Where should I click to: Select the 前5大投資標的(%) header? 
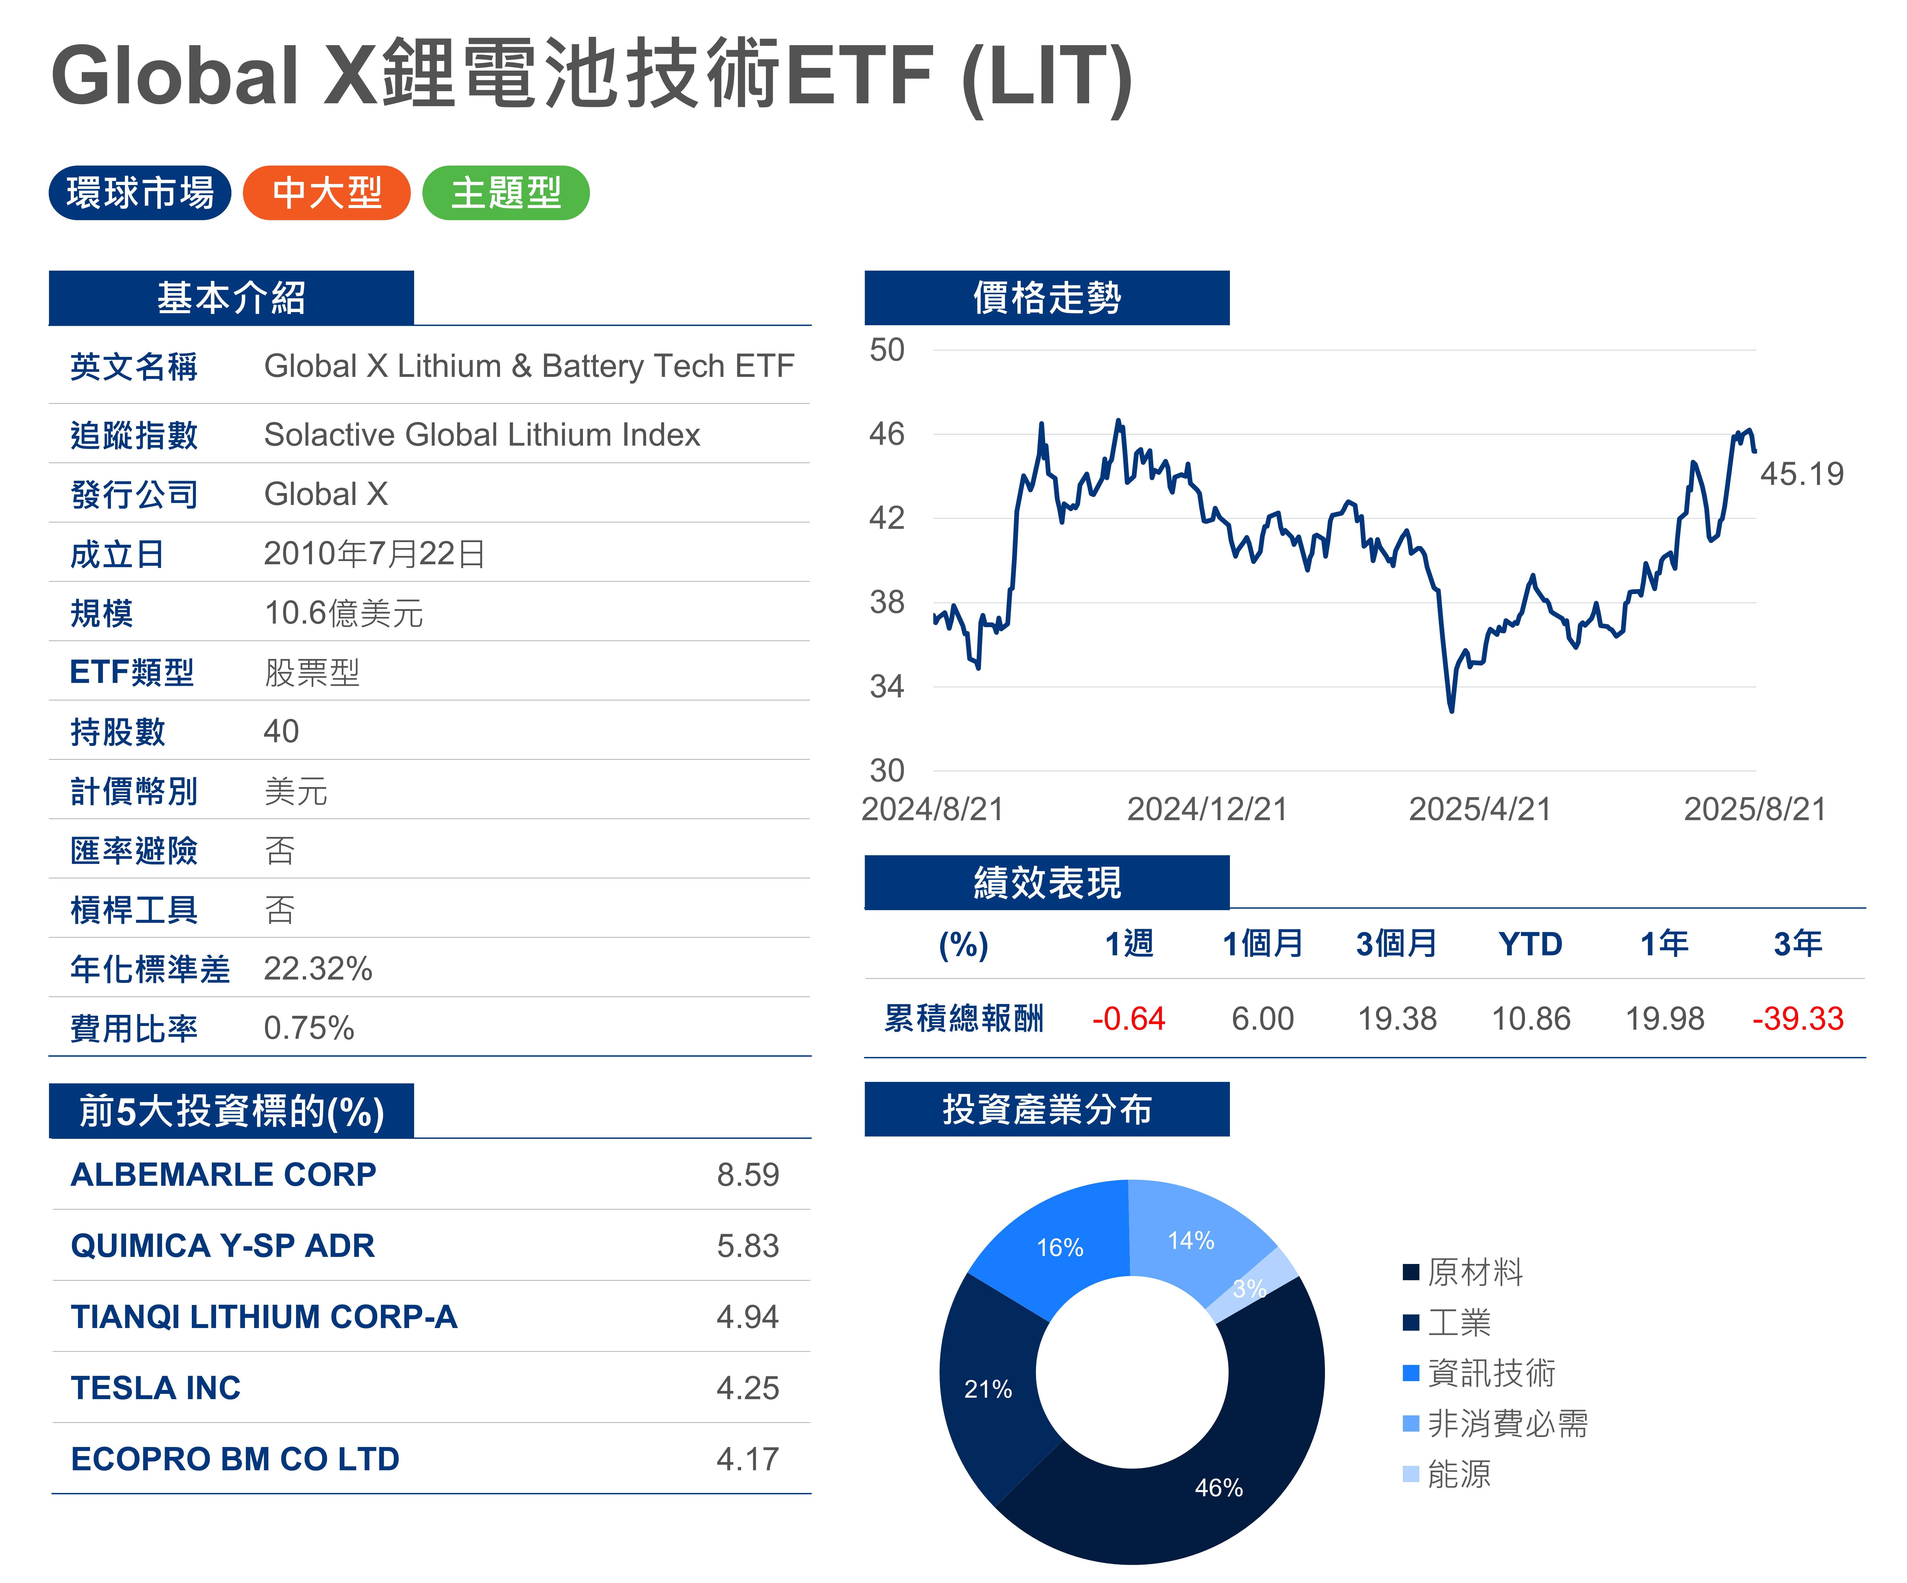[232, 1111]
